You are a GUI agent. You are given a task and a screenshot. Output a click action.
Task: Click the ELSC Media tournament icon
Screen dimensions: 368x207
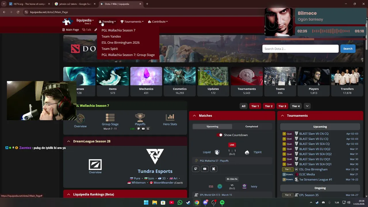pos(296,174)
